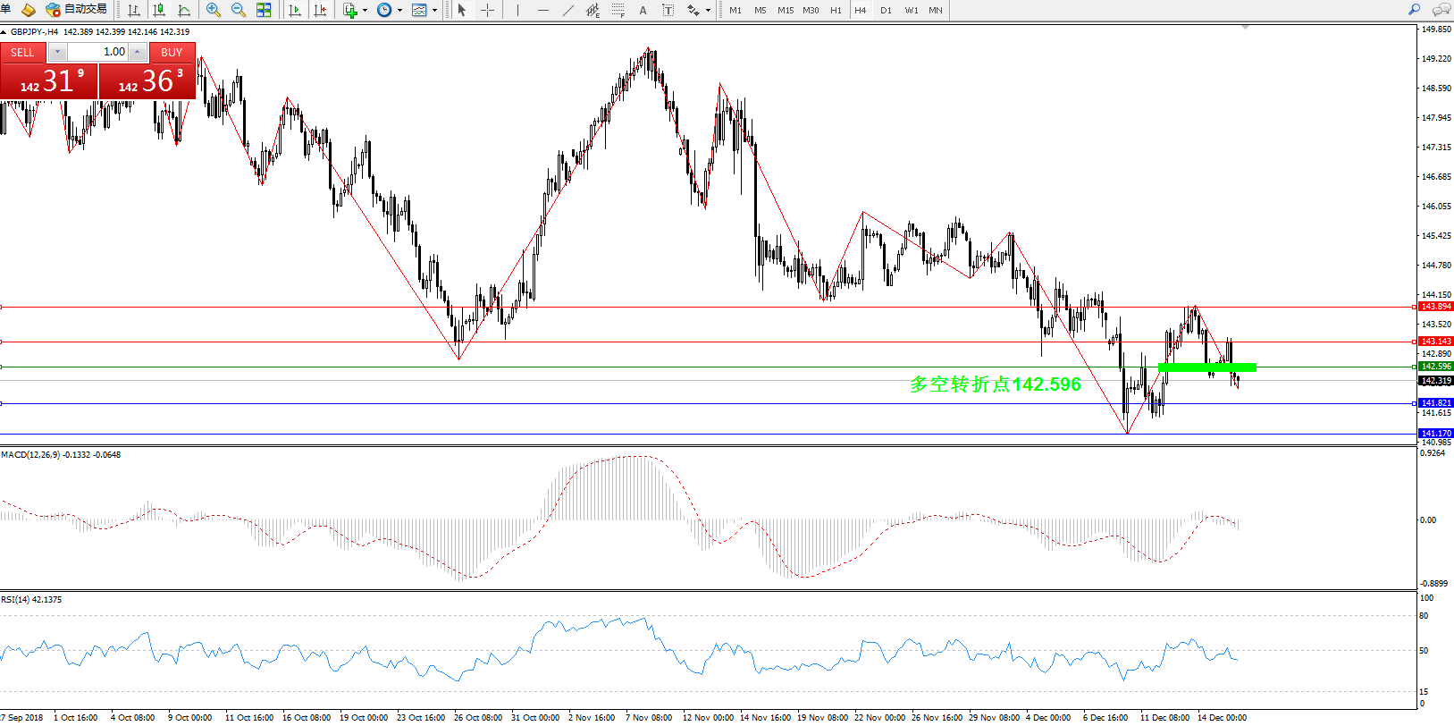This screenshot has height=726, width=1454.
Task: Zoom in on the chart
Action: [x=214, y=10]
